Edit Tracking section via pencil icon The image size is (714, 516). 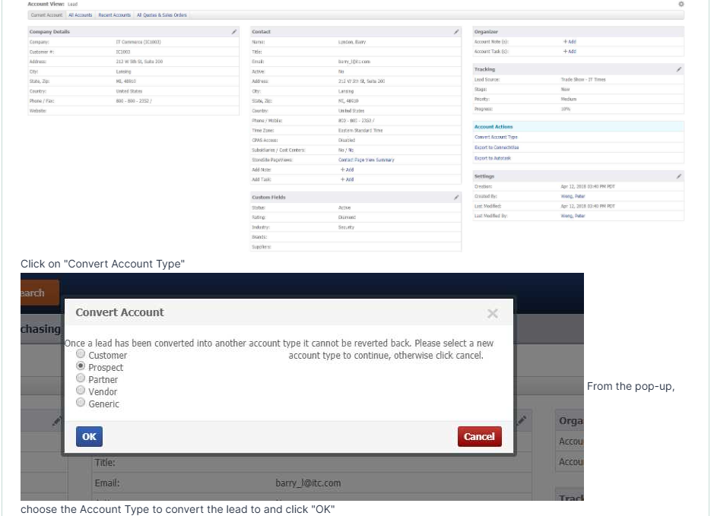678,69
